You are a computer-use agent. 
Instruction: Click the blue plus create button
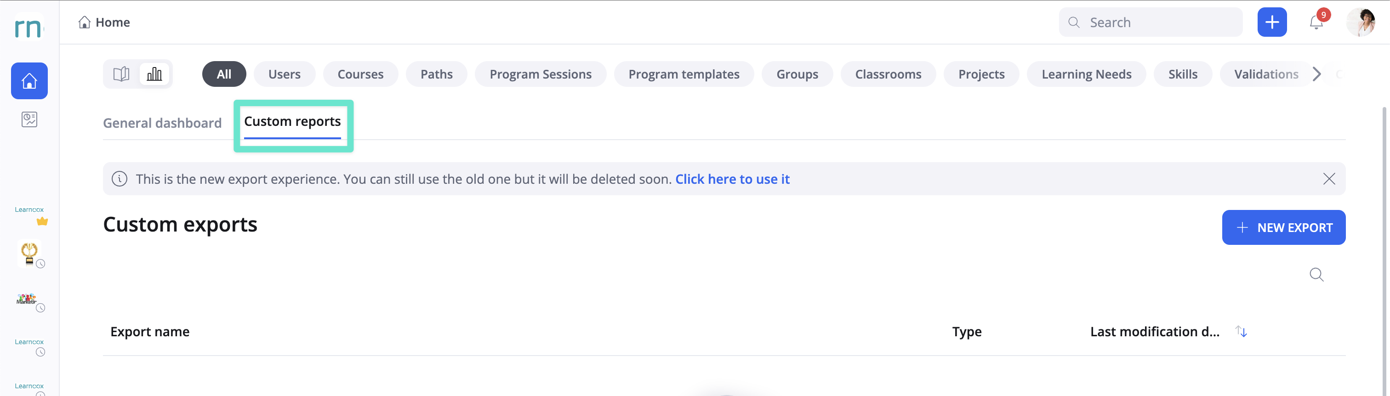point(1272,22)
